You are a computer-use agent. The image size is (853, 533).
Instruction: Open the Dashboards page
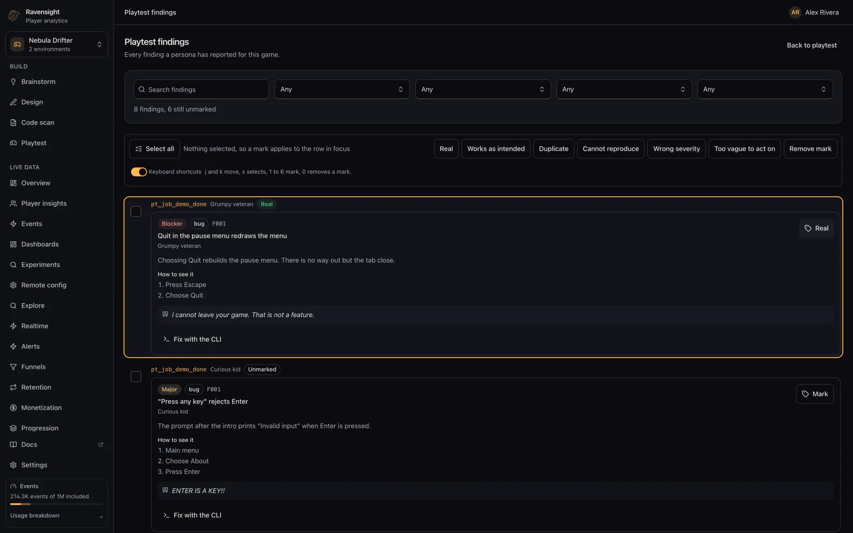(x=40, y=244)
